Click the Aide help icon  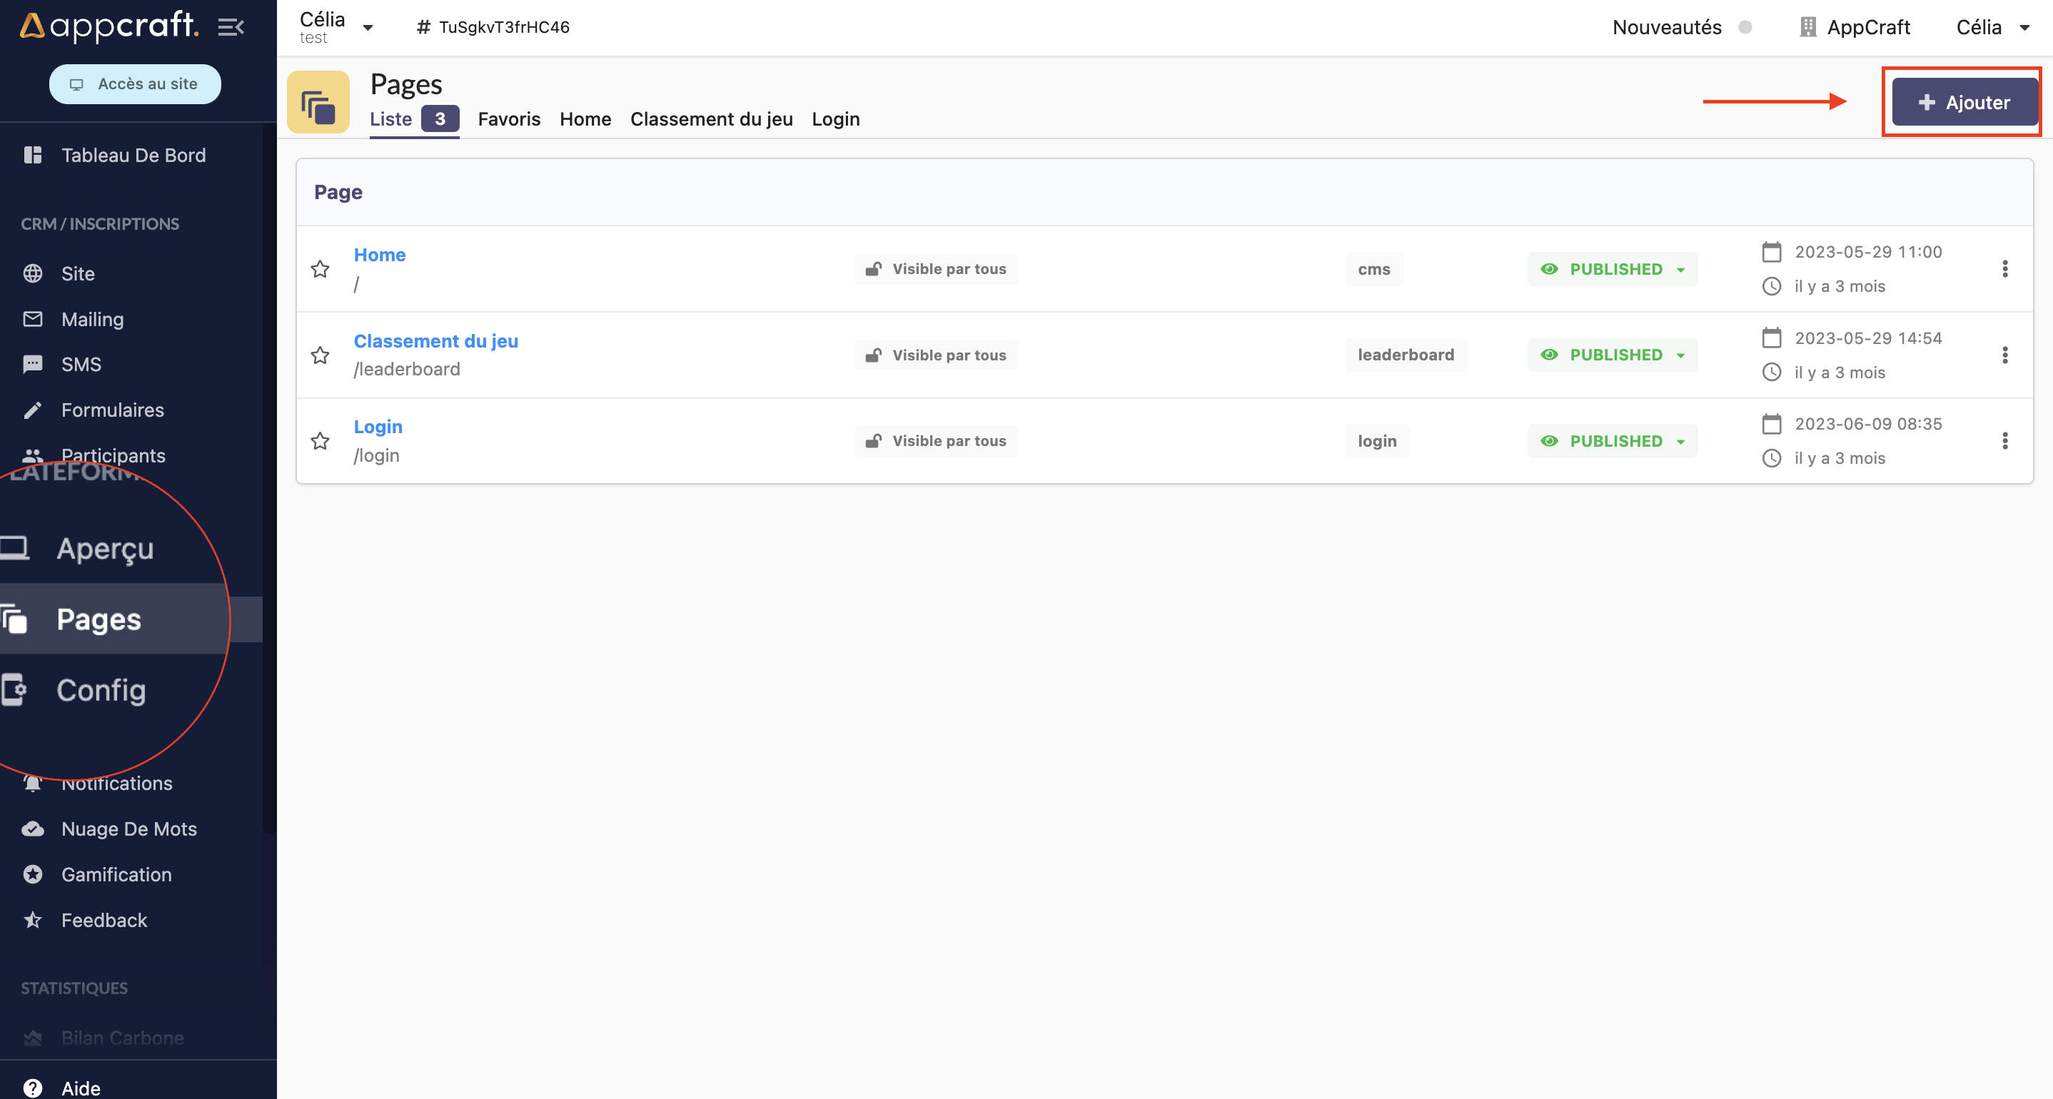pos(33,1087)
